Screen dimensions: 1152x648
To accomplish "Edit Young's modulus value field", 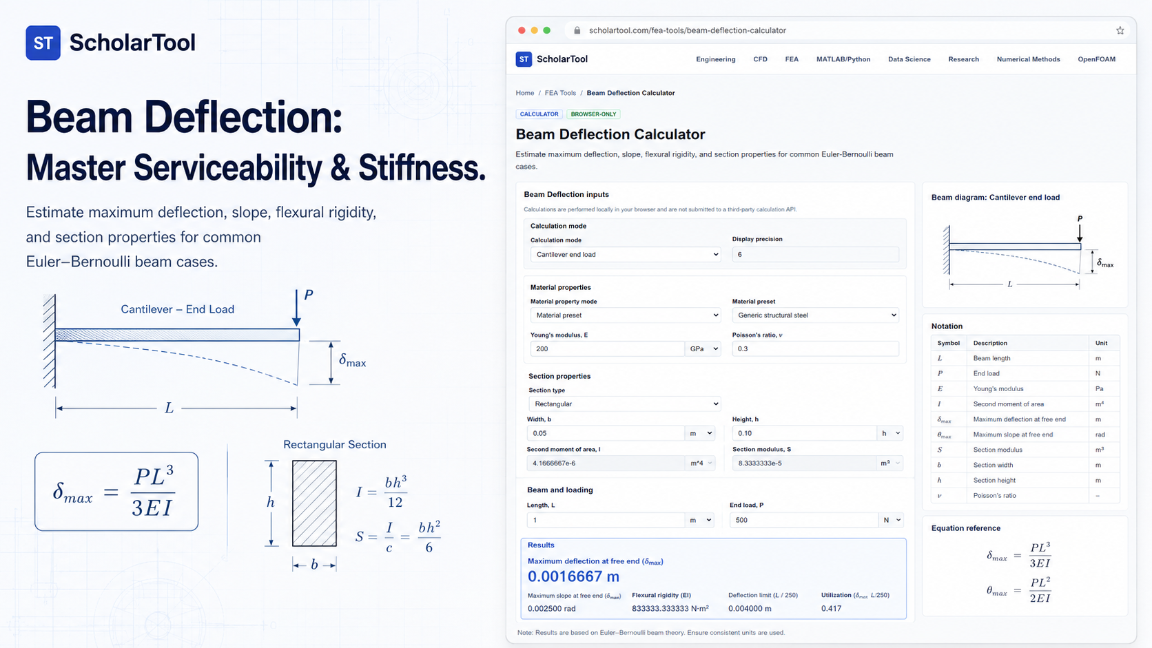I will (x=607, y=349).
